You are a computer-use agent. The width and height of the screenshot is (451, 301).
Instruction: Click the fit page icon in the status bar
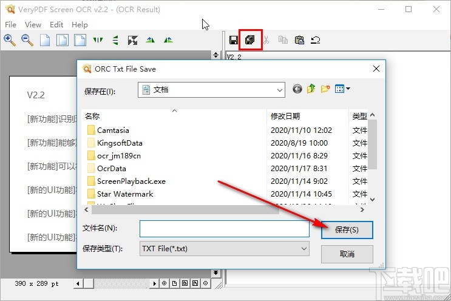click(x=185, y=283)
